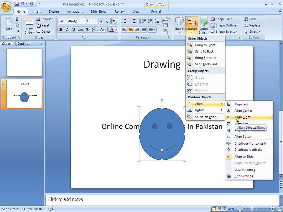Delete the slide with Delete button
The image size is (283, 212).
coord(43,32)
